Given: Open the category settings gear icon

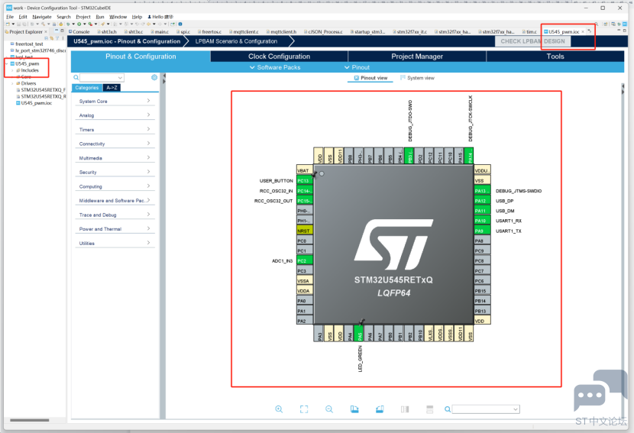Looking at the screenshot, I should [x=154, y=77].
